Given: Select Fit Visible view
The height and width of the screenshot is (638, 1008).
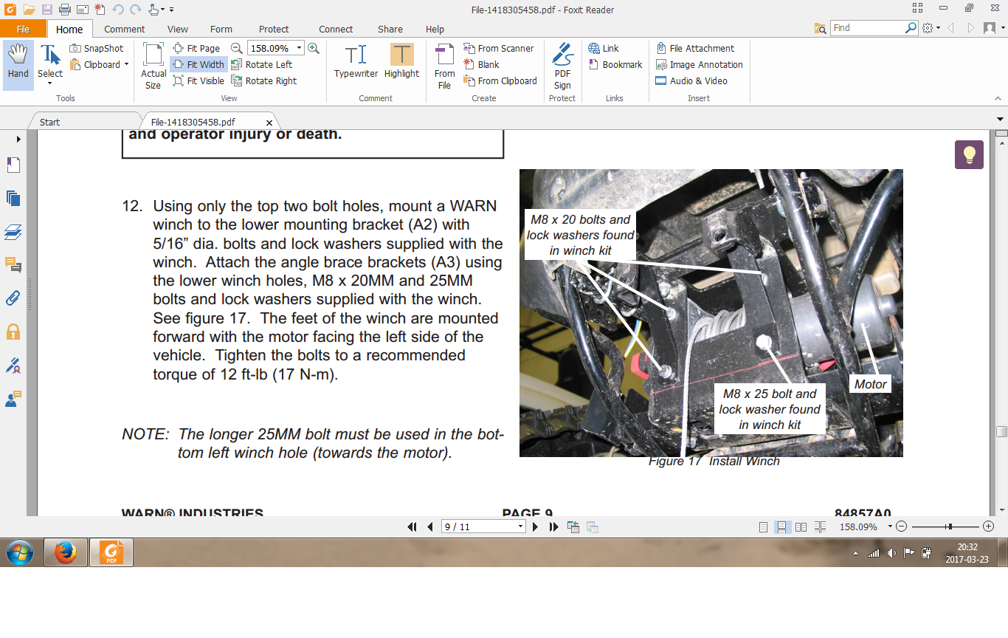Looking at the screenshot, I should coord(199,80).
